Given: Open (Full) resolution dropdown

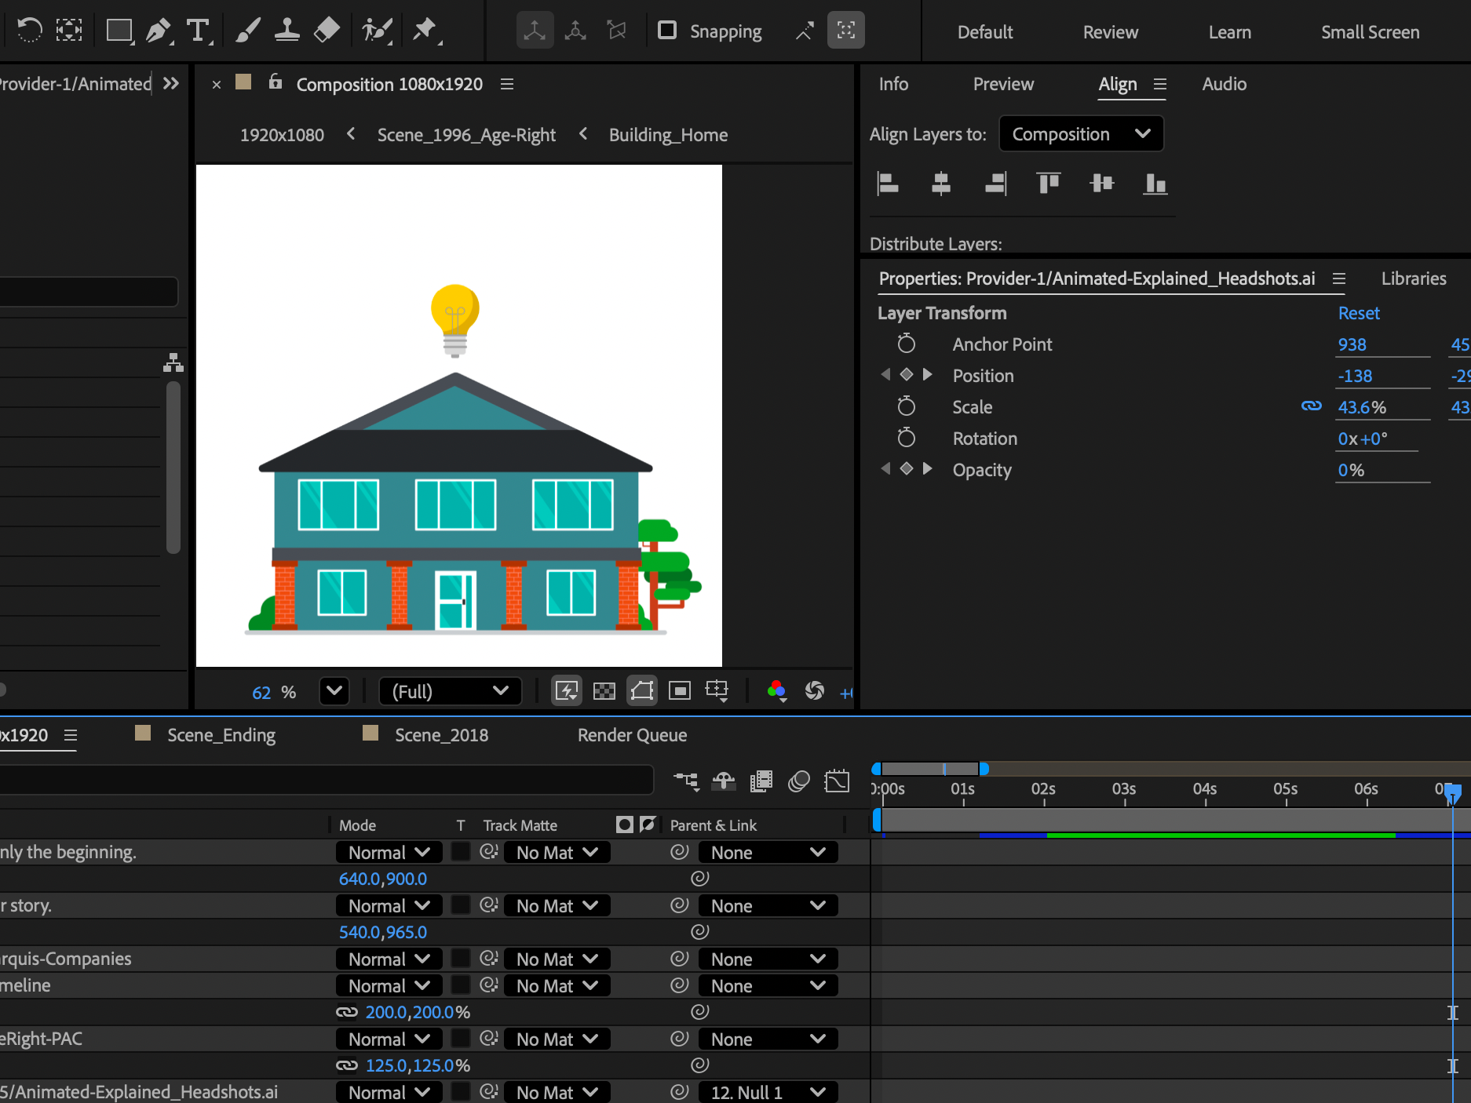Looking at the screenshot, I should click(451, 691).
